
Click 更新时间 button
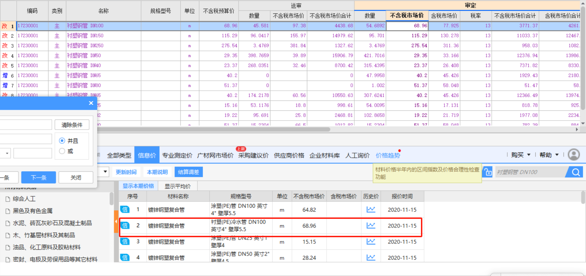pyautogui.click(x=126, y=172)
